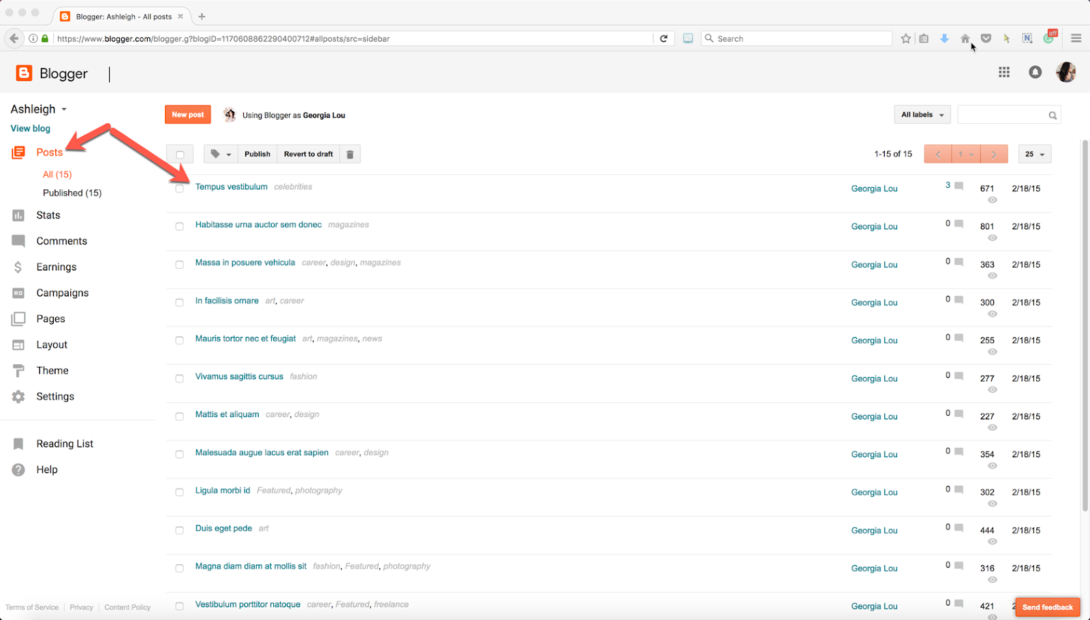Open the All labels dropdown
This screenshot has width=1090, height=620.
point(922,114)
